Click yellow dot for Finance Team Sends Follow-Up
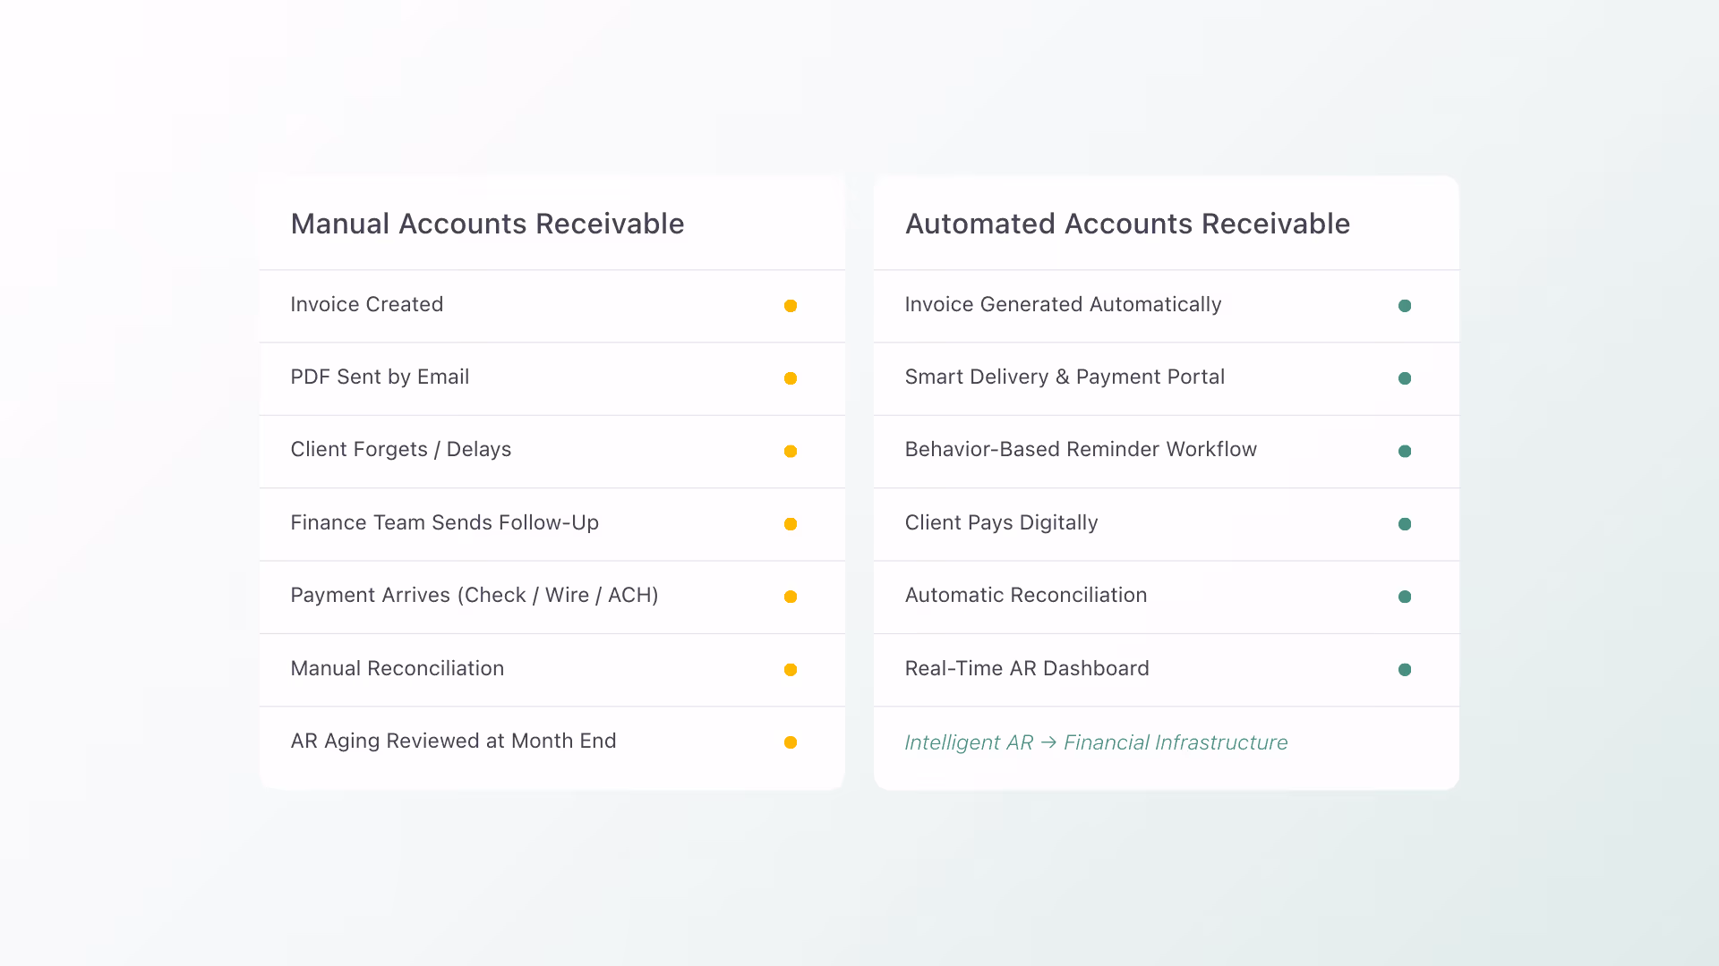 (x=791, y=524)
